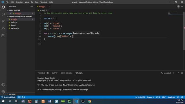Open the Run and Debug view
This screenshot has width=185, height=104.
pyautogui.click(x=3, y=28)
